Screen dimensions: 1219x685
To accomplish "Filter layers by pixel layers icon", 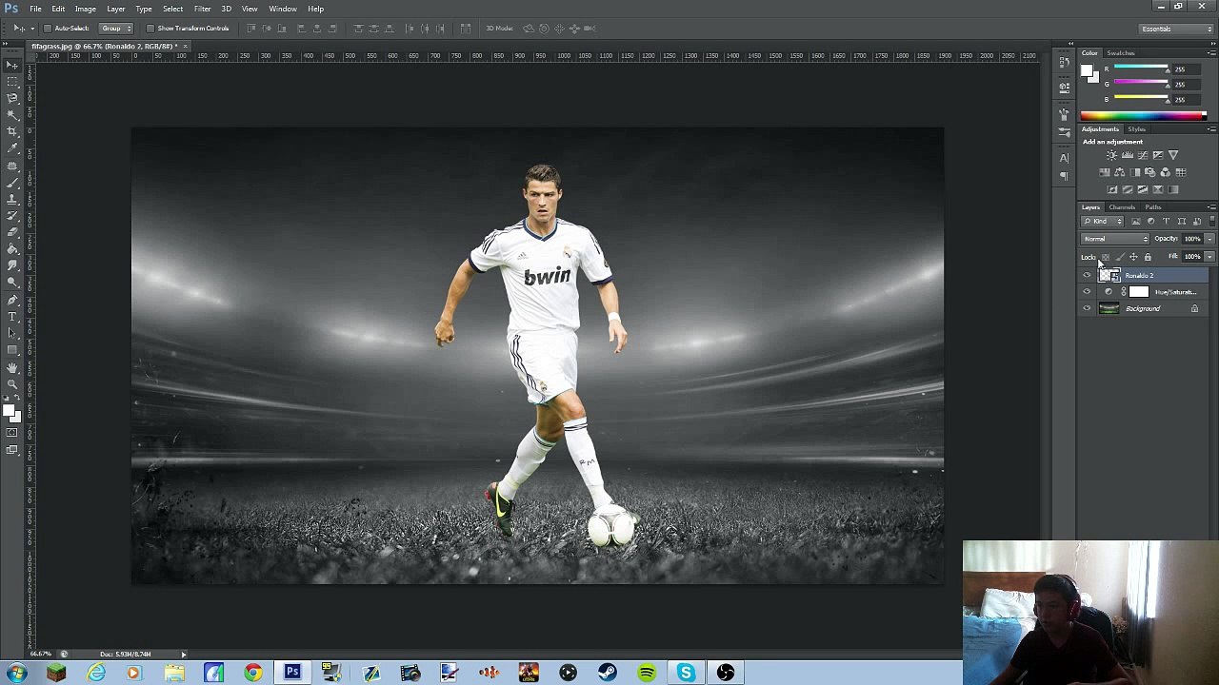I will click(1136, 221).
